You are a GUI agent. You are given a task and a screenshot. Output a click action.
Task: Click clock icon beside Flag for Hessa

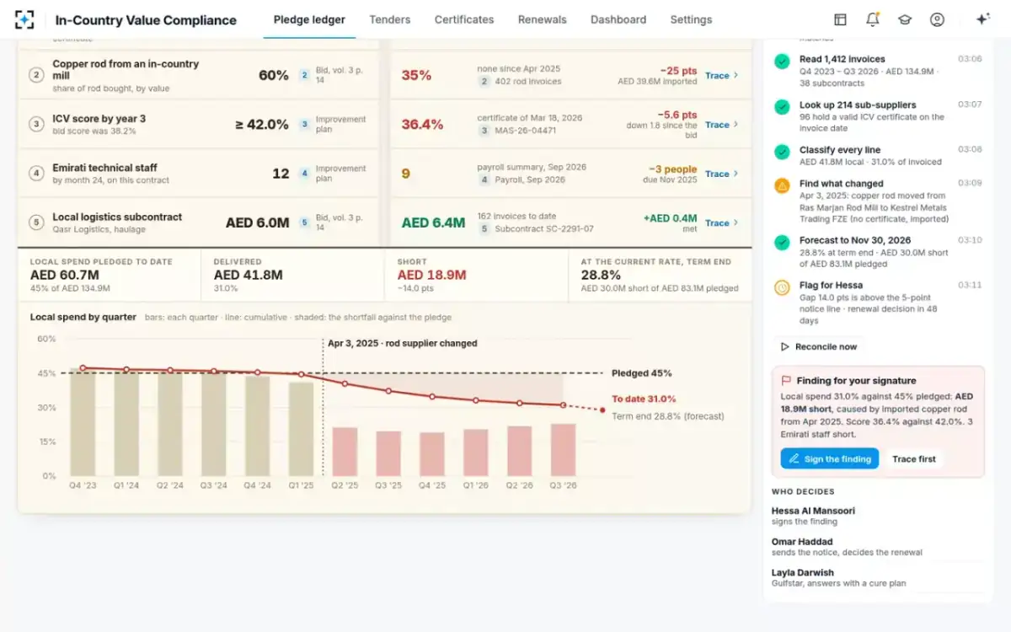pos(783,287)
